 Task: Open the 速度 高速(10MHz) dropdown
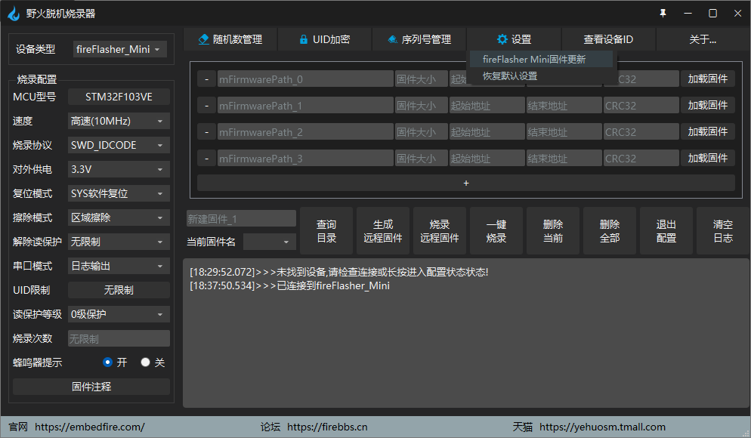point(119,121)
